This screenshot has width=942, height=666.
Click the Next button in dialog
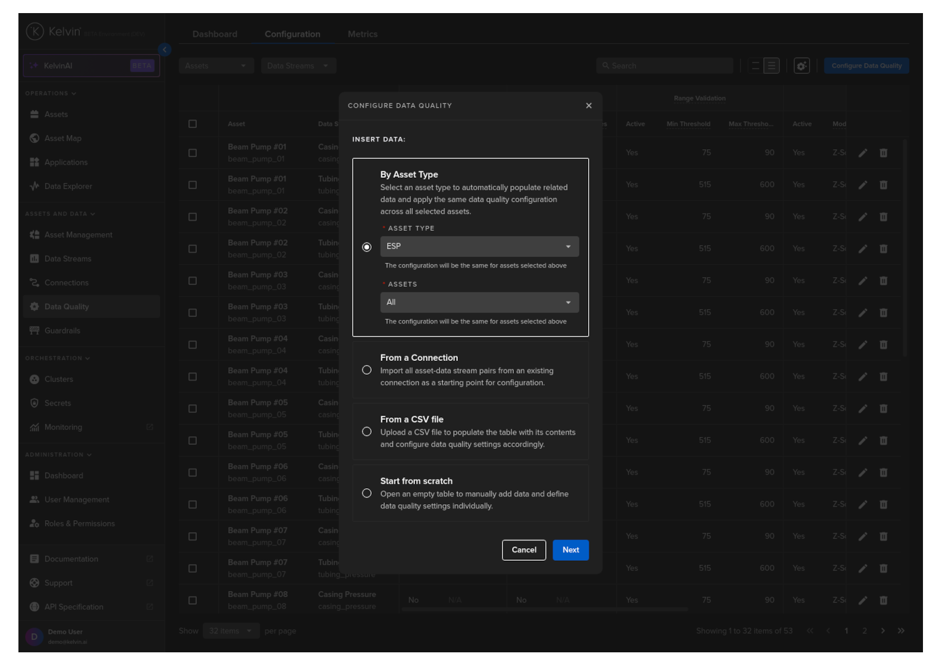coord(570,550)
